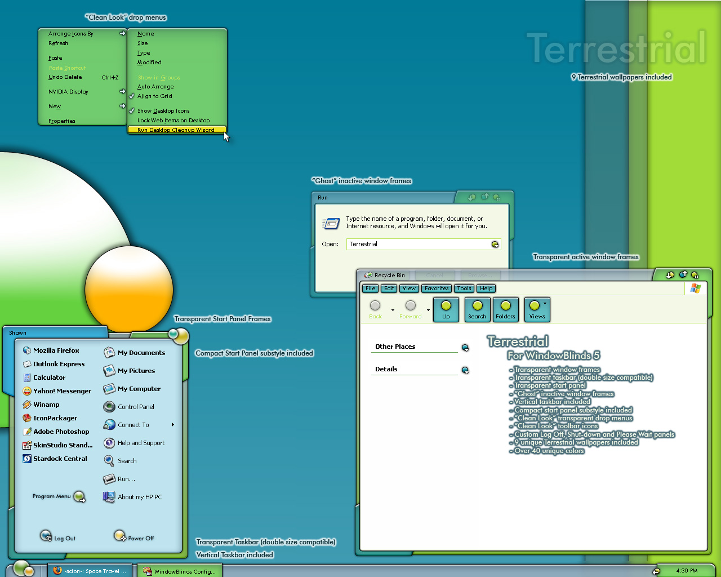This screenshot has height=577, width=721.
Task: Sort icons by Type
Action: click(x=144, y=53)
